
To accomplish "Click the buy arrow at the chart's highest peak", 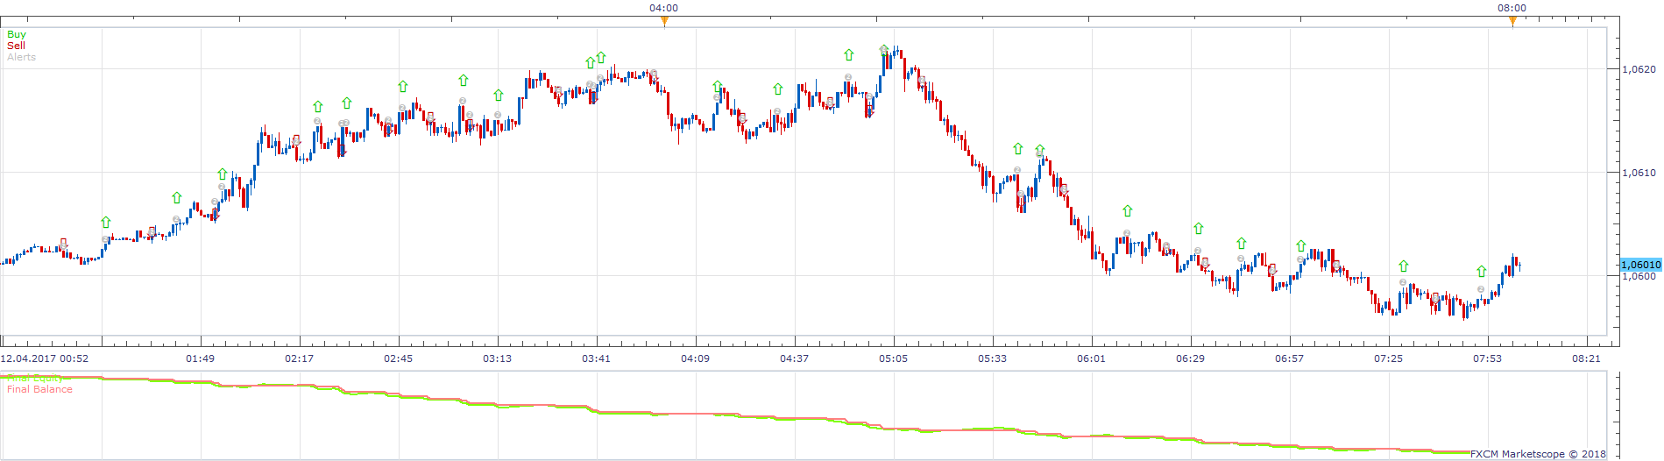I will click(x=883, y=50).
